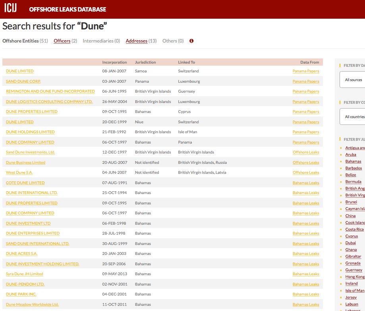Filter by Bermuda jurisdiction
The height and width of the screenshot is (311, 365).
point(353,182)
